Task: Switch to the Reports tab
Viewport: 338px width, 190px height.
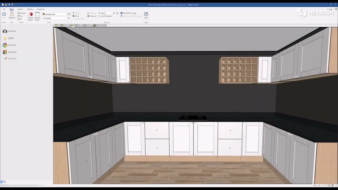Action: click(x=80, y=26)
